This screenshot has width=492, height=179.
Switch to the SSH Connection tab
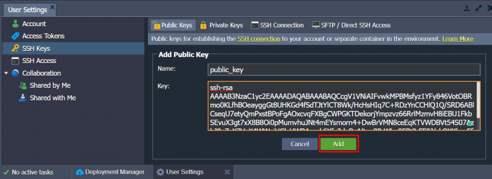tap(277, 25)
